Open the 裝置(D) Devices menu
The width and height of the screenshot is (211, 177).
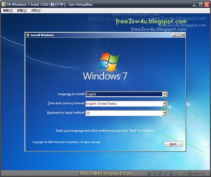coord(22,11)
